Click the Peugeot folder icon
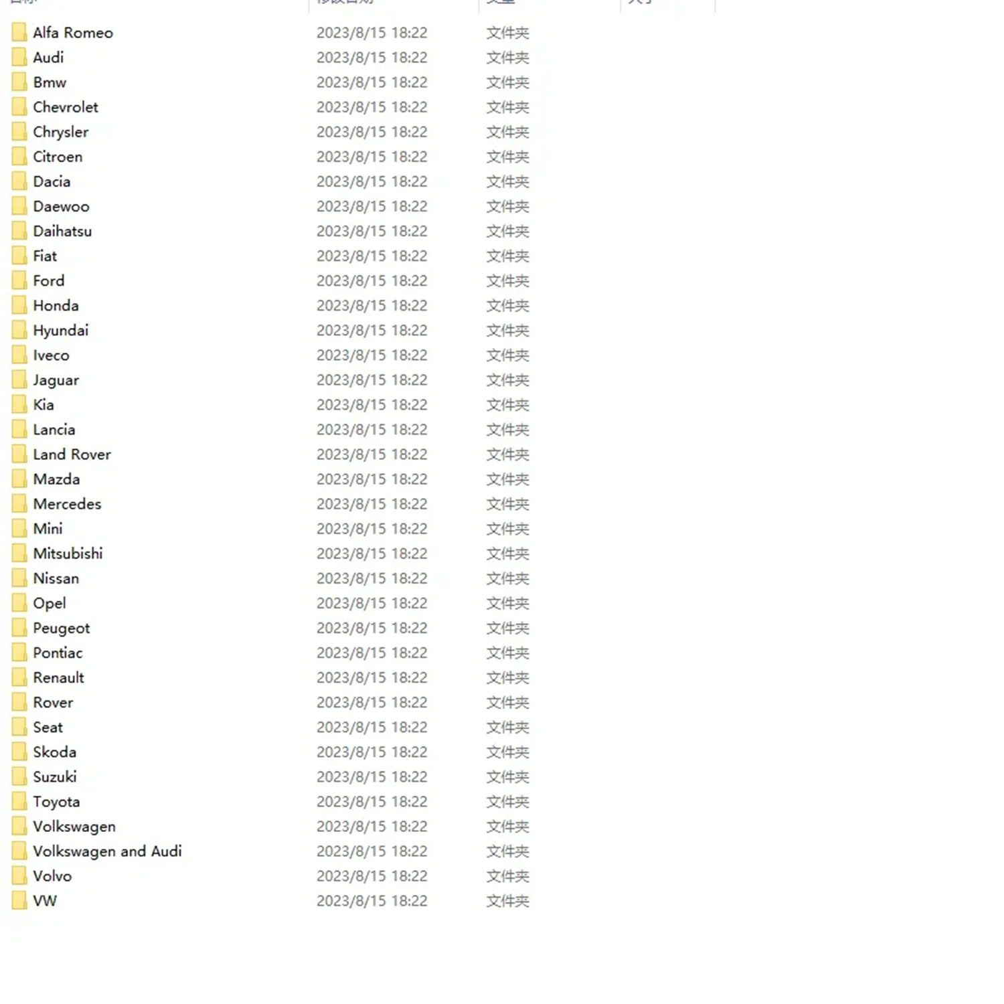This screenshot has width=1004, height=1004. (x=19, y=628)
